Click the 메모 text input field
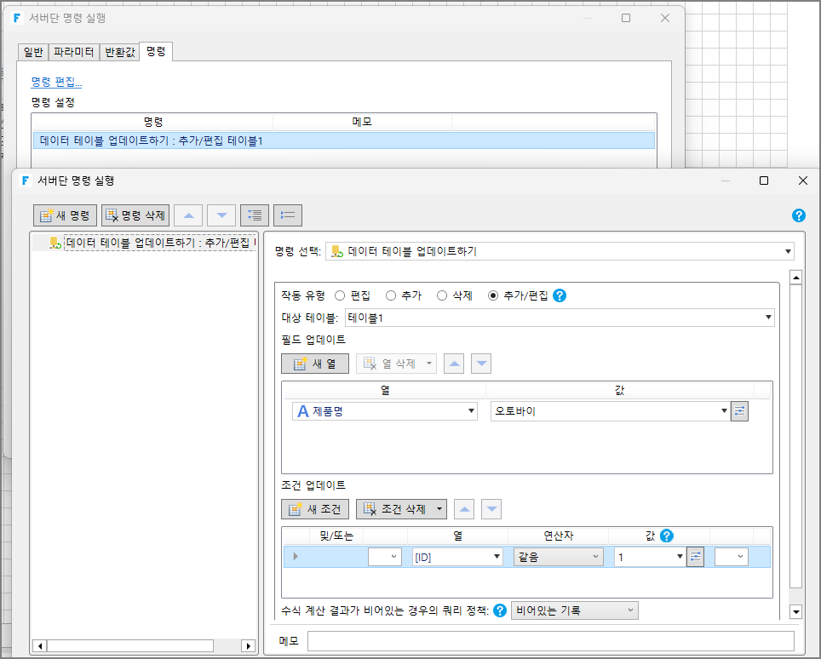 coord(550,641)
